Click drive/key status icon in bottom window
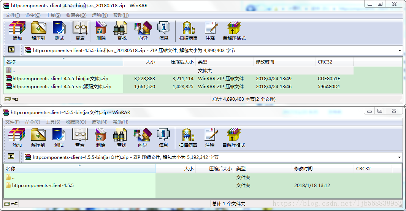This screenshot has height=211, width=406. (x=11, y=204)
